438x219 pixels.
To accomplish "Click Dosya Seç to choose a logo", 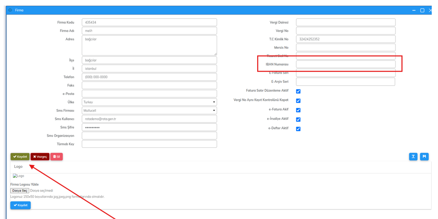I will pos(20,191).
